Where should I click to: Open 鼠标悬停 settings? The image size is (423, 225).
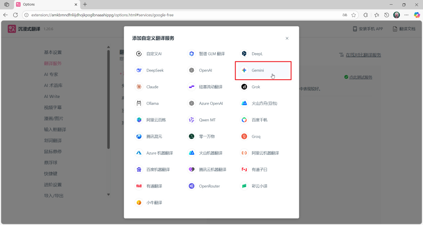click(x=53, y=152)
